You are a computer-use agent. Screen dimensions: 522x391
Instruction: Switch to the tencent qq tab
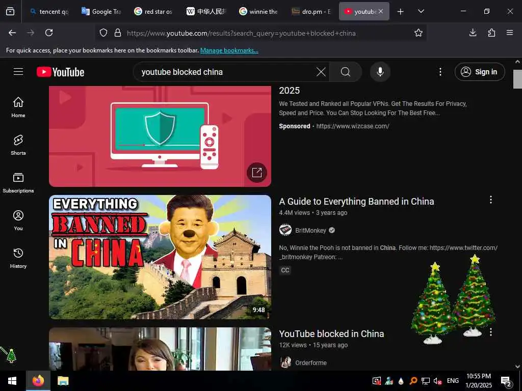pyautogui.click(x=48, y=12)
